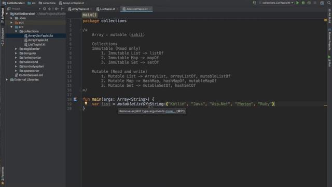
Task: Expand the operatorler package
Action: point(16,71)
